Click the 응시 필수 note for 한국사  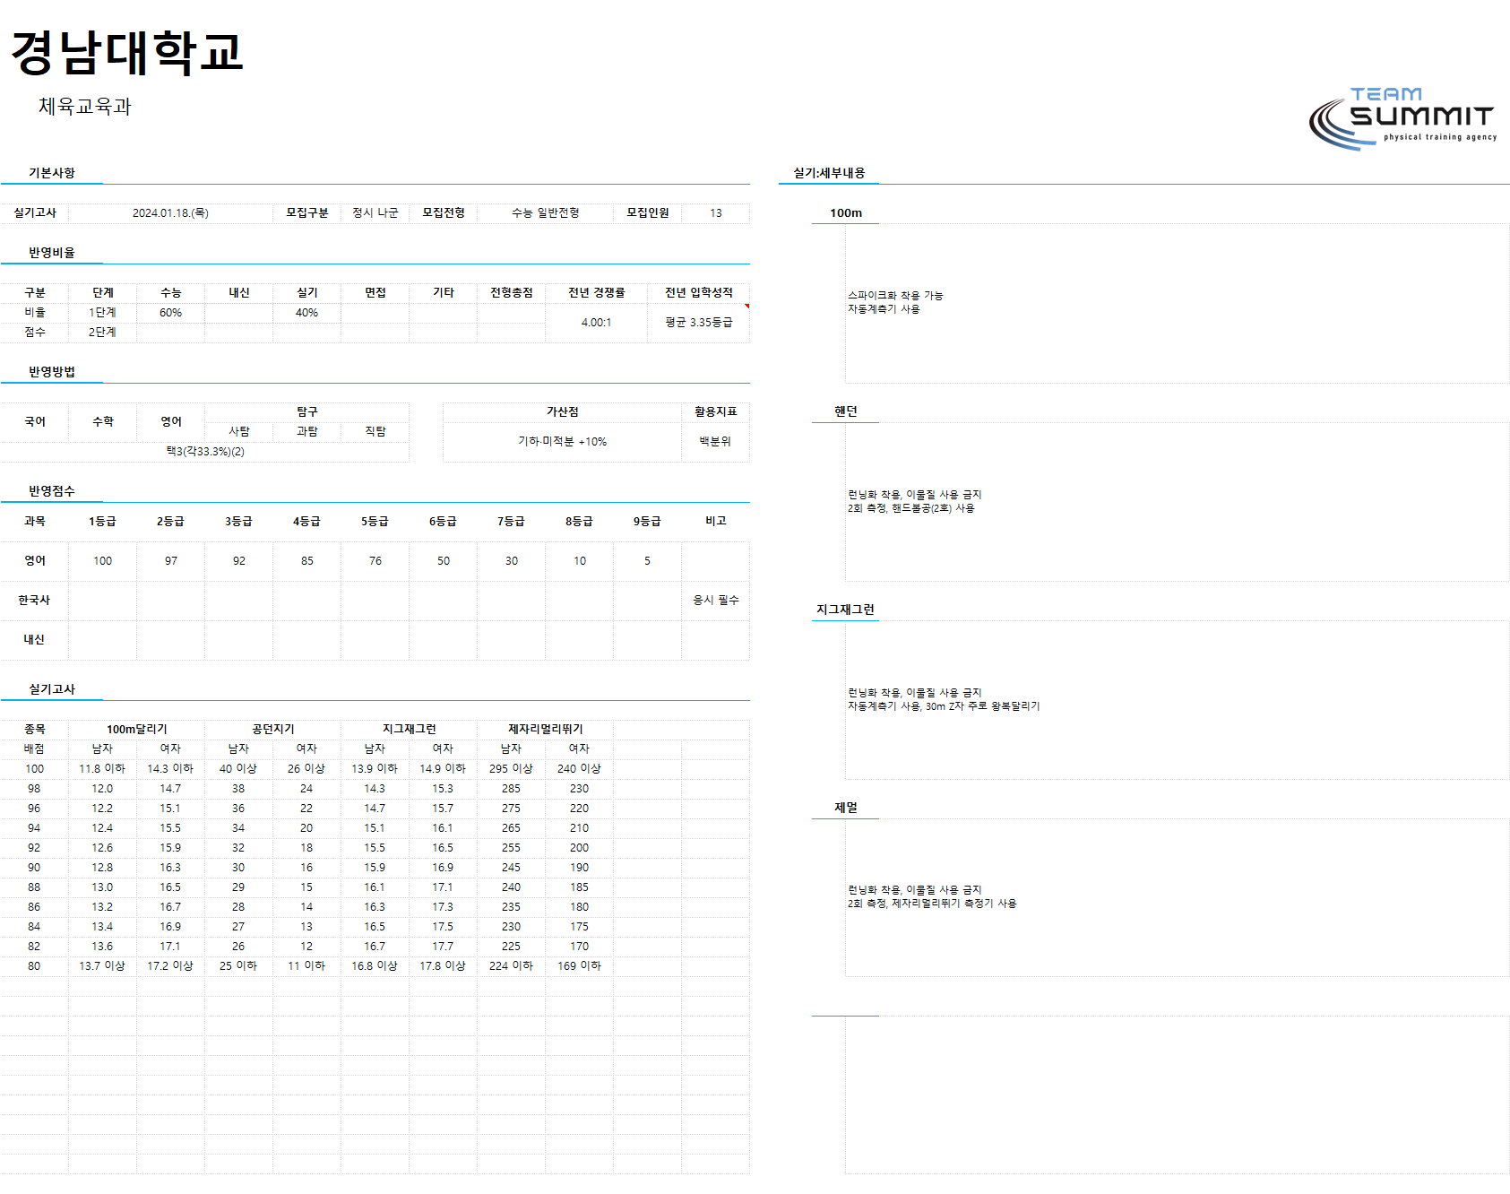(715, 601)
